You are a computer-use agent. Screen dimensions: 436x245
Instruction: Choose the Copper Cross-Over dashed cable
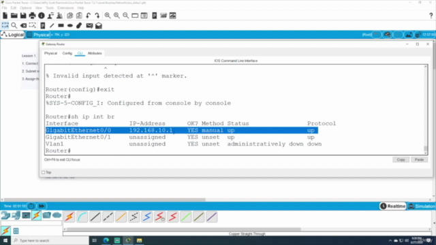pyautogui.click(x=108, y=216)
